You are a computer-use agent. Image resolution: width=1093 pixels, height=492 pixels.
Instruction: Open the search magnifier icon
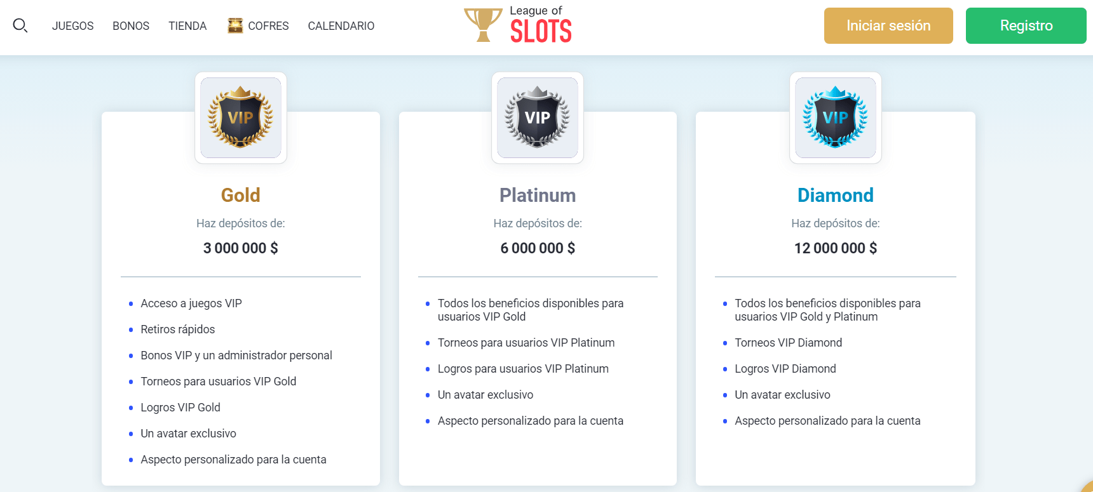(x=21, y=24)
